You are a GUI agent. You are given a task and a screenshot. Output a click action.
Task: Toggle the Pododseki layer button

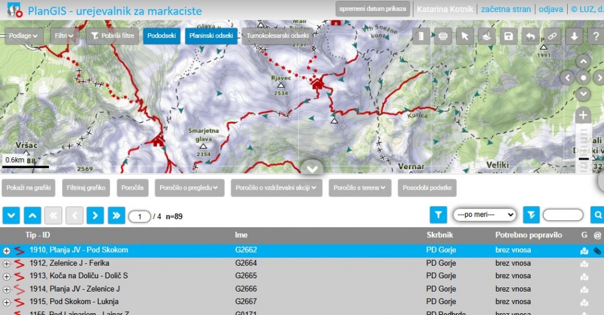[162, 36]
